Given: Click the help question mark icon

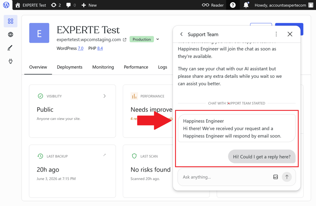Looking at the screenshot, I should coord(233,5).
